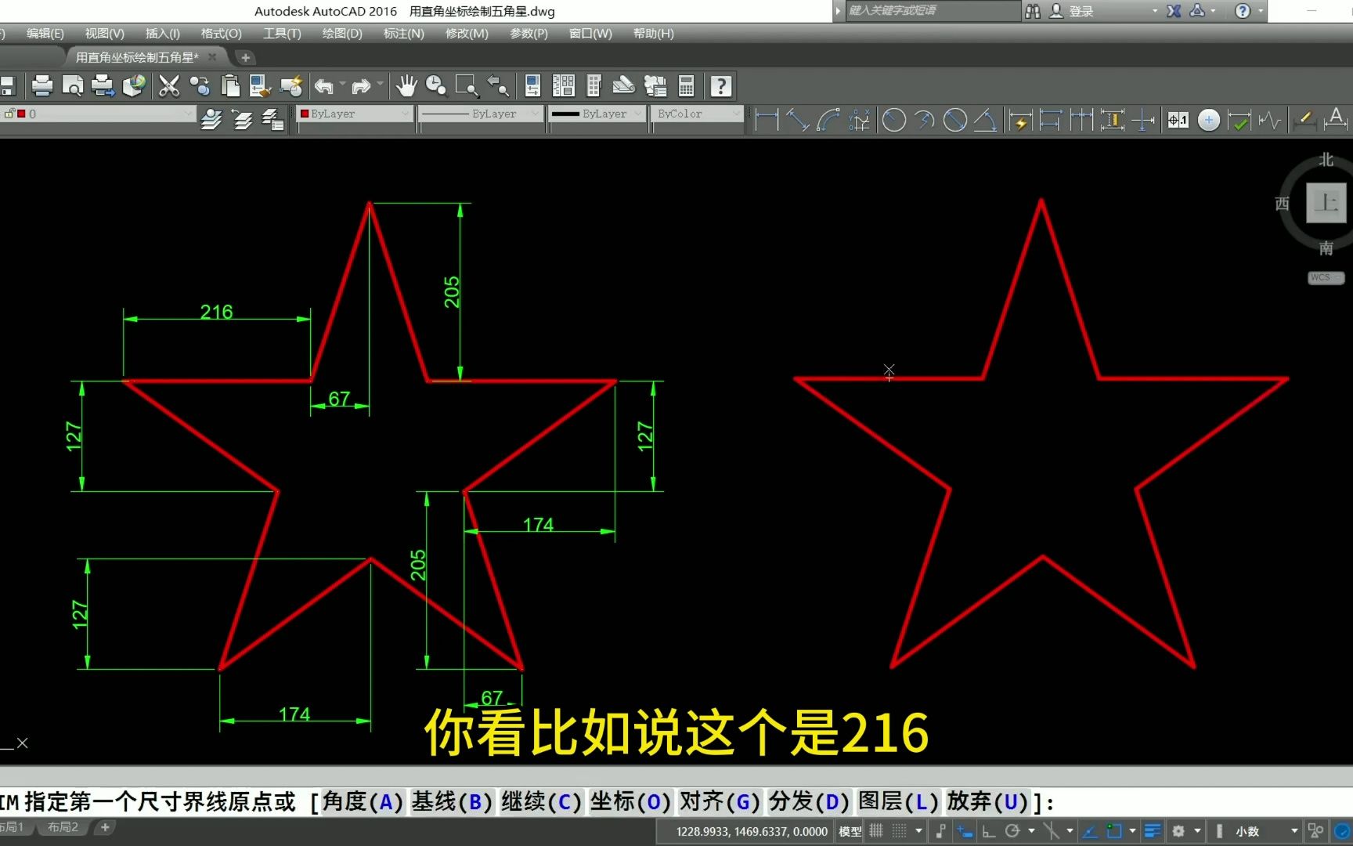Toggle infer constraints in status bar
The width and height of the screenshot is (1353, 846).
click(x=941, y=830)
